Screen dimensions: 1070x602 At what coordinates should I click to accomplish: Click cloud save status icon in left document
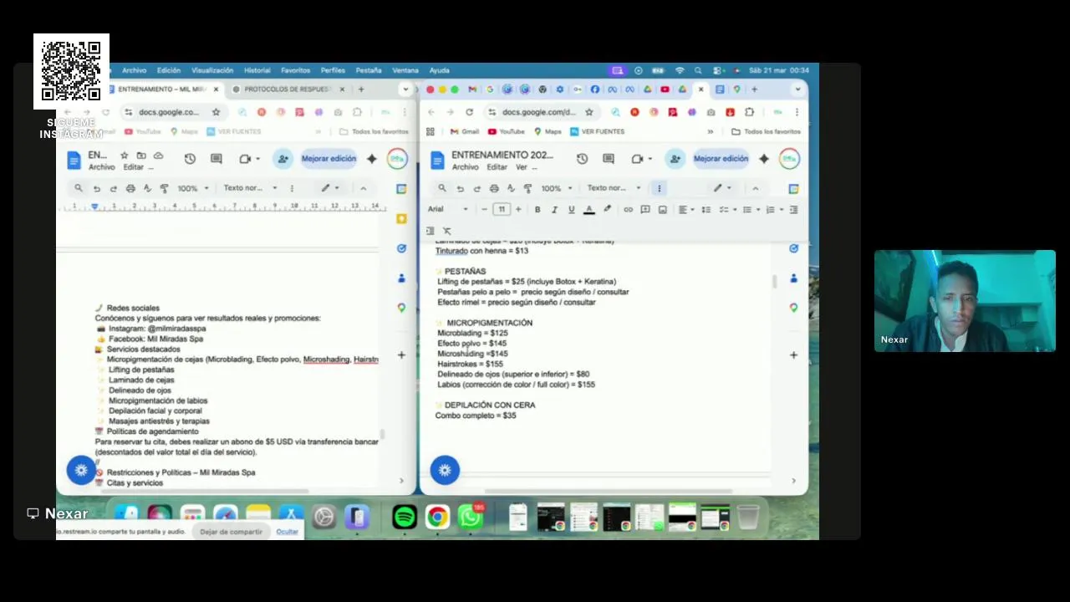[x=158, y=156]
